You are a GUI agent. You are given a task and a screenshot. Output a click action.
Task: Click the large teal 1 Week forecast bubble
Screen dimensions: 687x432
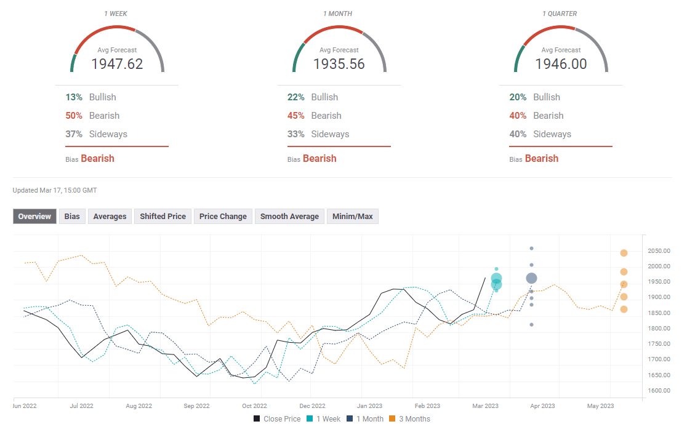[x=496, y=279]
